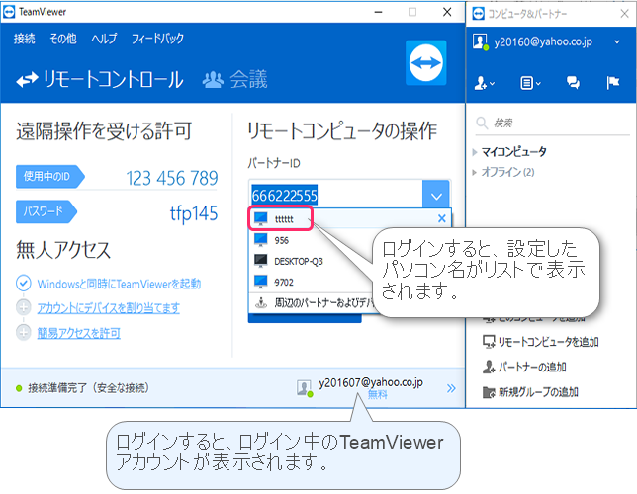Open the フィードバック menu

157,39
